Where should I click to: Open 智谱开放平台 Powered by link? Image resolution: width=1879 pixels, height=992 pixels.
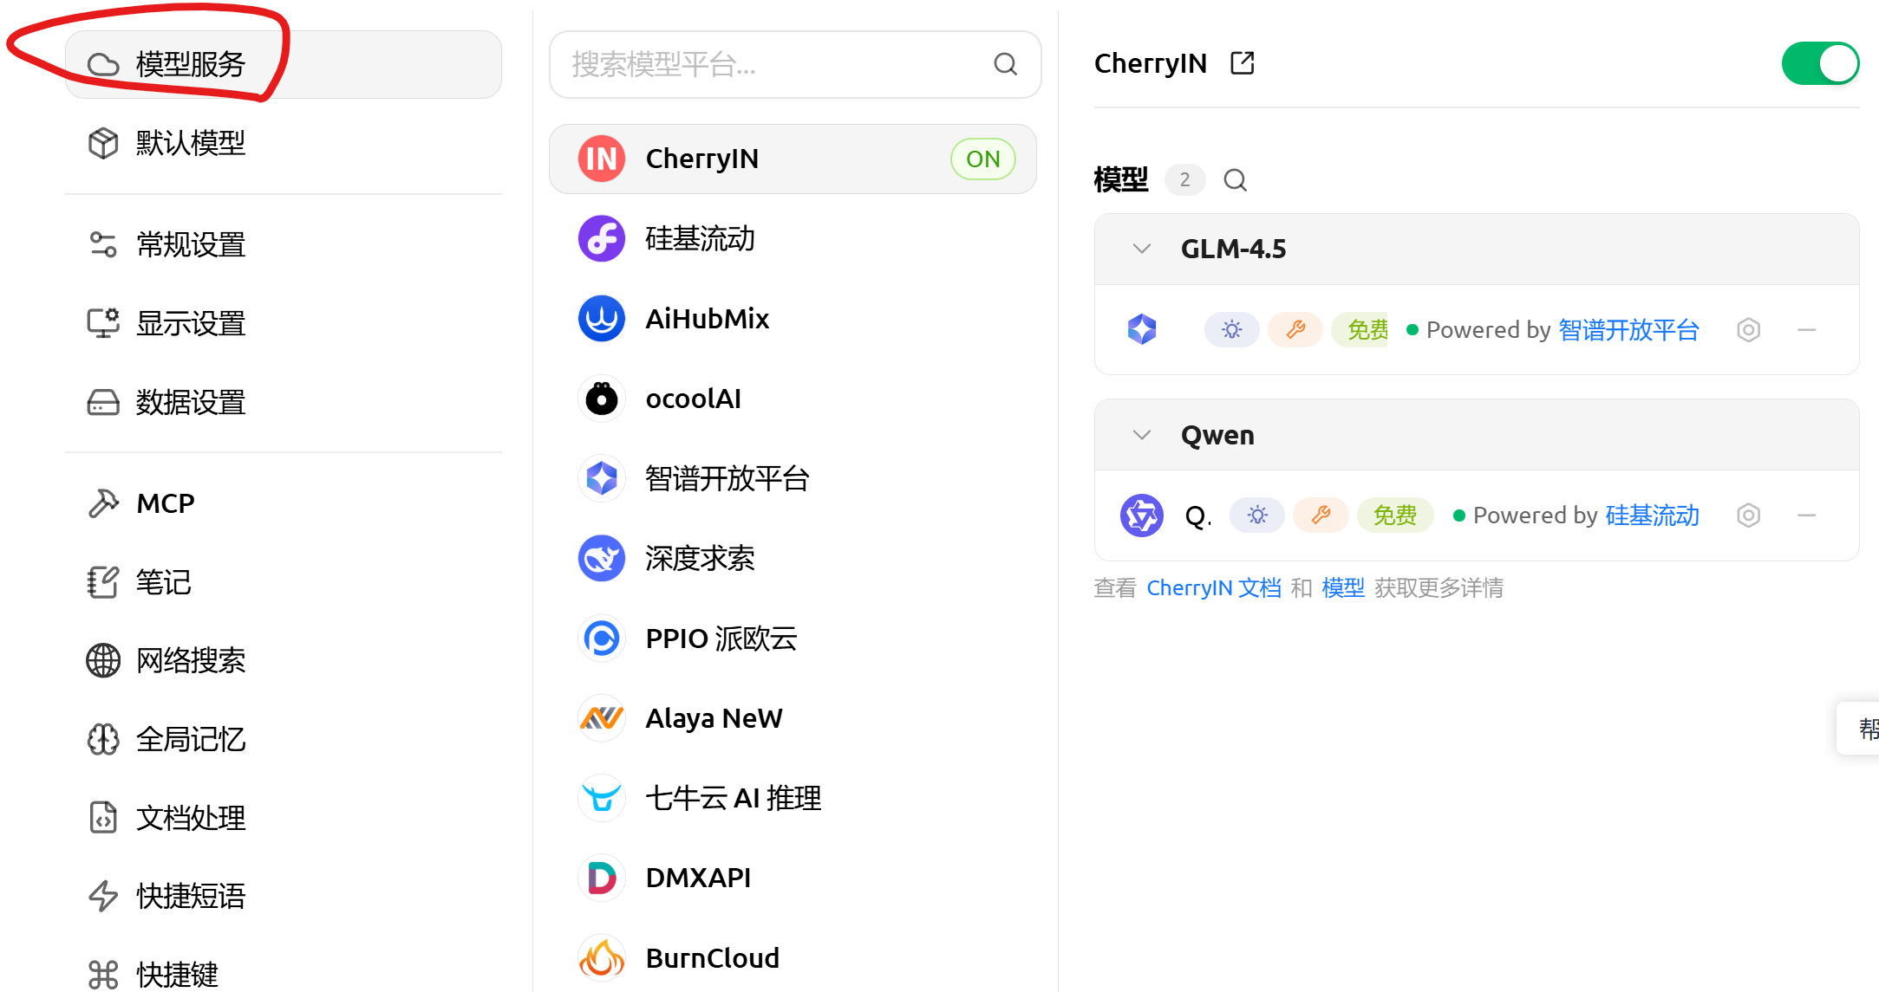1628,330
